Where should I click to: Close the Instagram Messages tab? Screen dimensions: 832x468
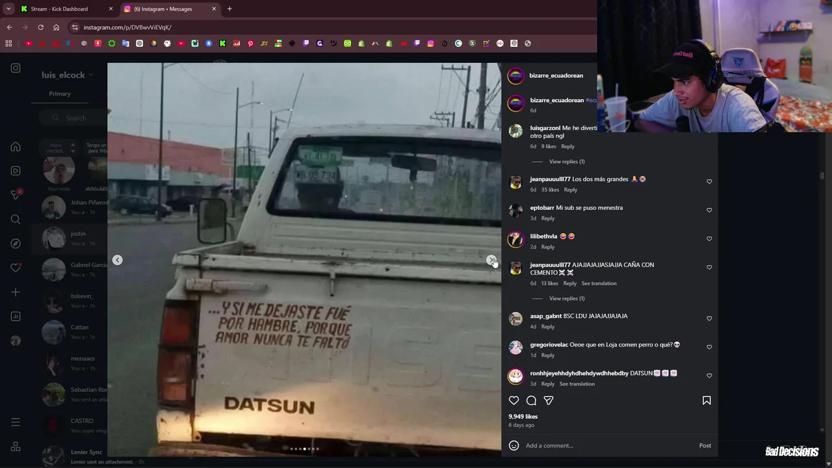tap(214, 9)
